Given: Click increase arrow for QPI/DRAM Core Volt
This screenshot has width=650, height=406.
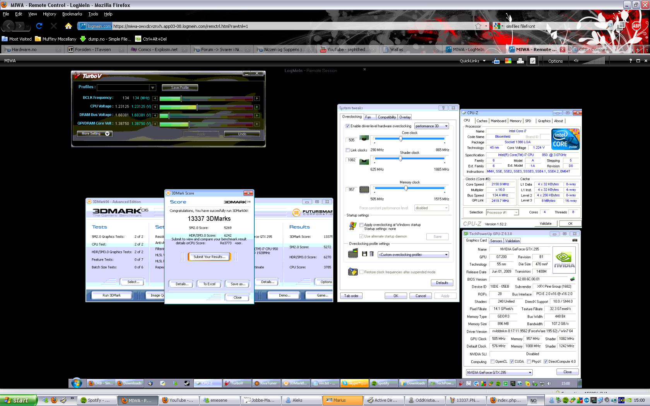Looking at the screenshot, I should pyautogui.click(x=257, y=124).
